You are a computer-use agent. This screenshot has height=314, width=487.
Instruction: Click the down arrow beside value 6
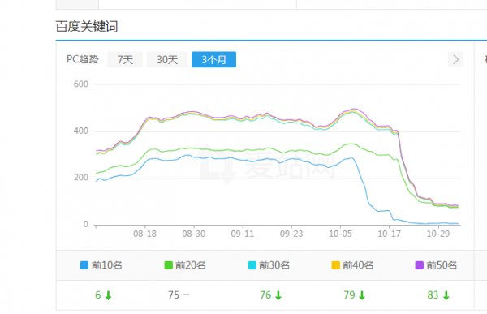108,295
